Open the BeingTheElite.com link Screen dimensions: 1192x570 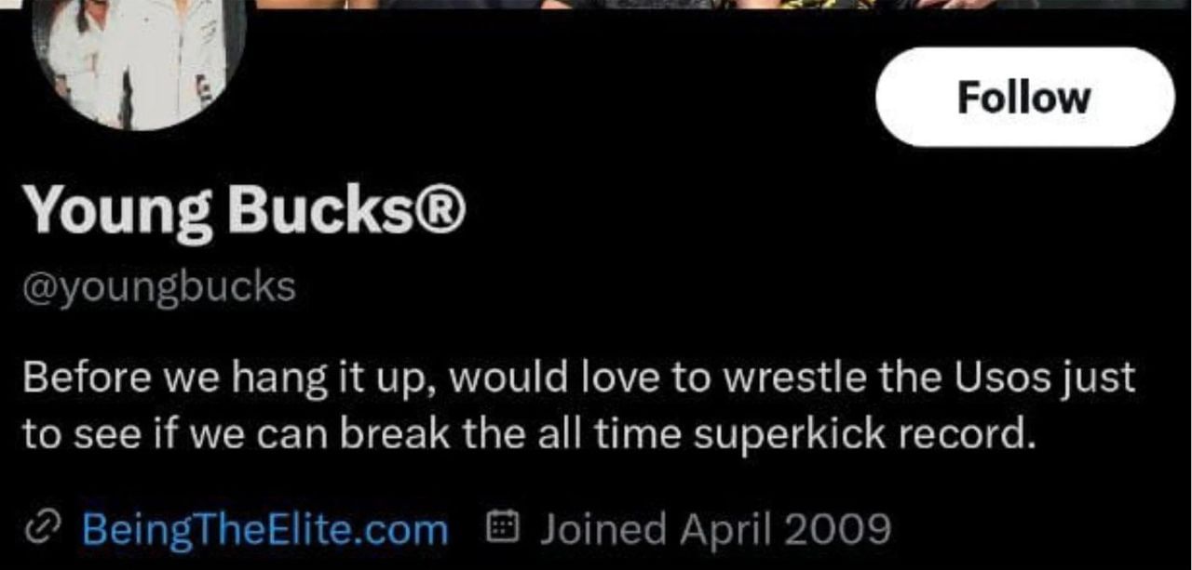point(264,530)
